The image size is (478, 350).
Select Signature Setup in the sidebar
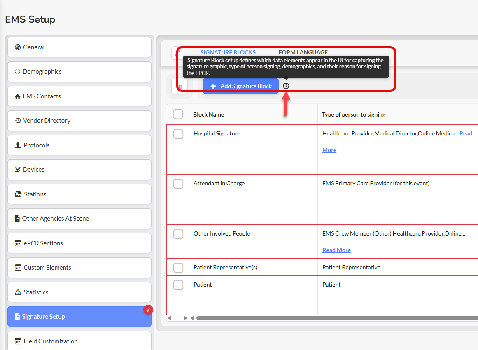79,317
